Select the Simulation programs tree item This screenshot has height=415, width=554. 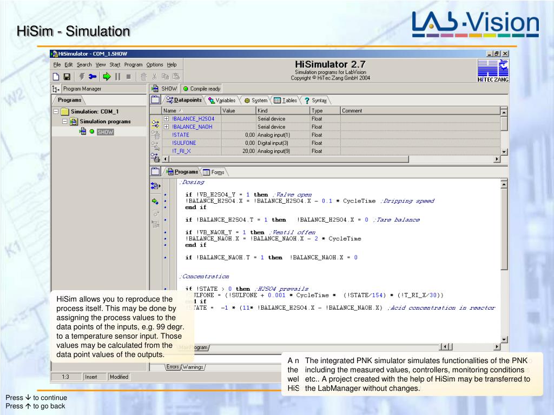[105, 122]
